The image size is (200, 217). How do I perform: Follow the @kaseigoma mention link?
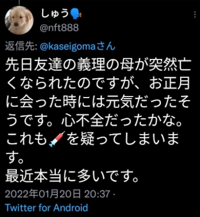(68, 47)
